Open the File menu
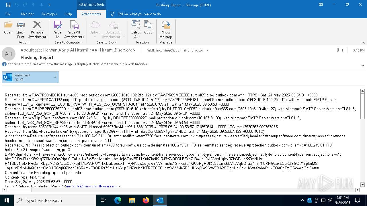 (8, 14)
